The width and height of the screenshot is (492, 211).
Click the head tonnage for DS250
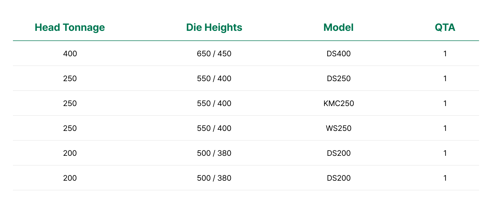[70, 79]
